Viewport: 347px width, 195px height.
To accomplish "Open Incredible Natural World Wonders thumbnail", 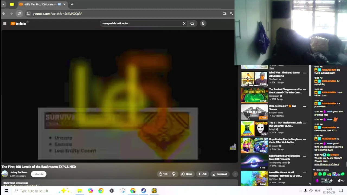I will [254, 179].
